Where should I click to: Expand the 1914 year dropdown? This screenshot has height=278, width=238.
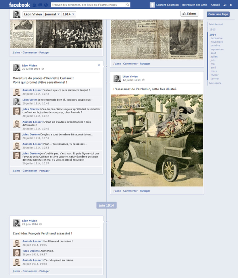tap(68, 14)
